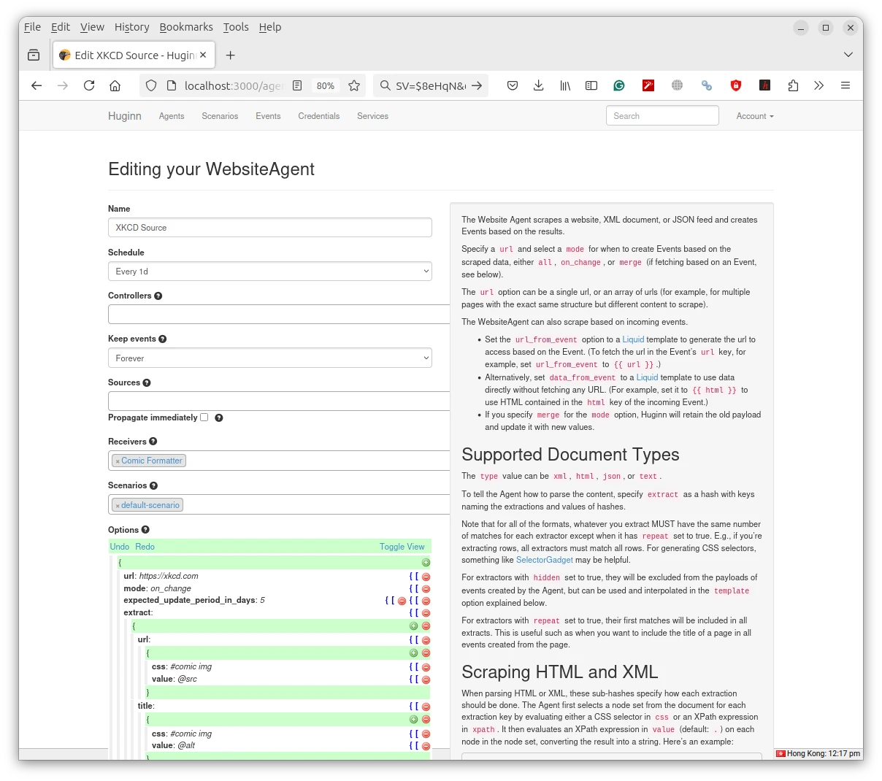This screenshot has height=781, width=882.
Task: Open the chain link extension
Action: pos(707,85)
